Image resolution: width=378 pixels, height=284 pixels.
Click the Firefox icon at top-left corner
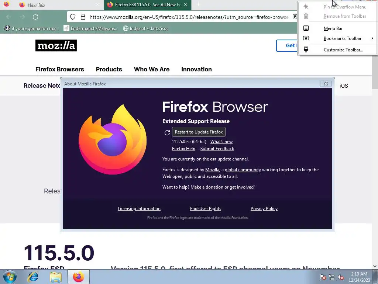tap(7, 4)
